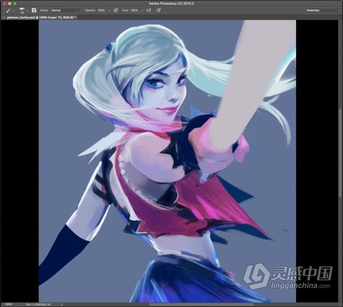Click the horizontal scrollbar under the canvas

pyautogui.click(x=202, y=304)
